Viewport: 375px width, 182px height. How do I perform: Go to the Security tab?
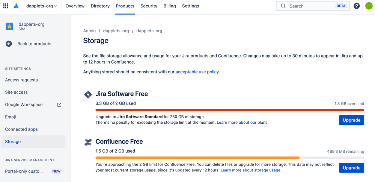click(149, 6)
